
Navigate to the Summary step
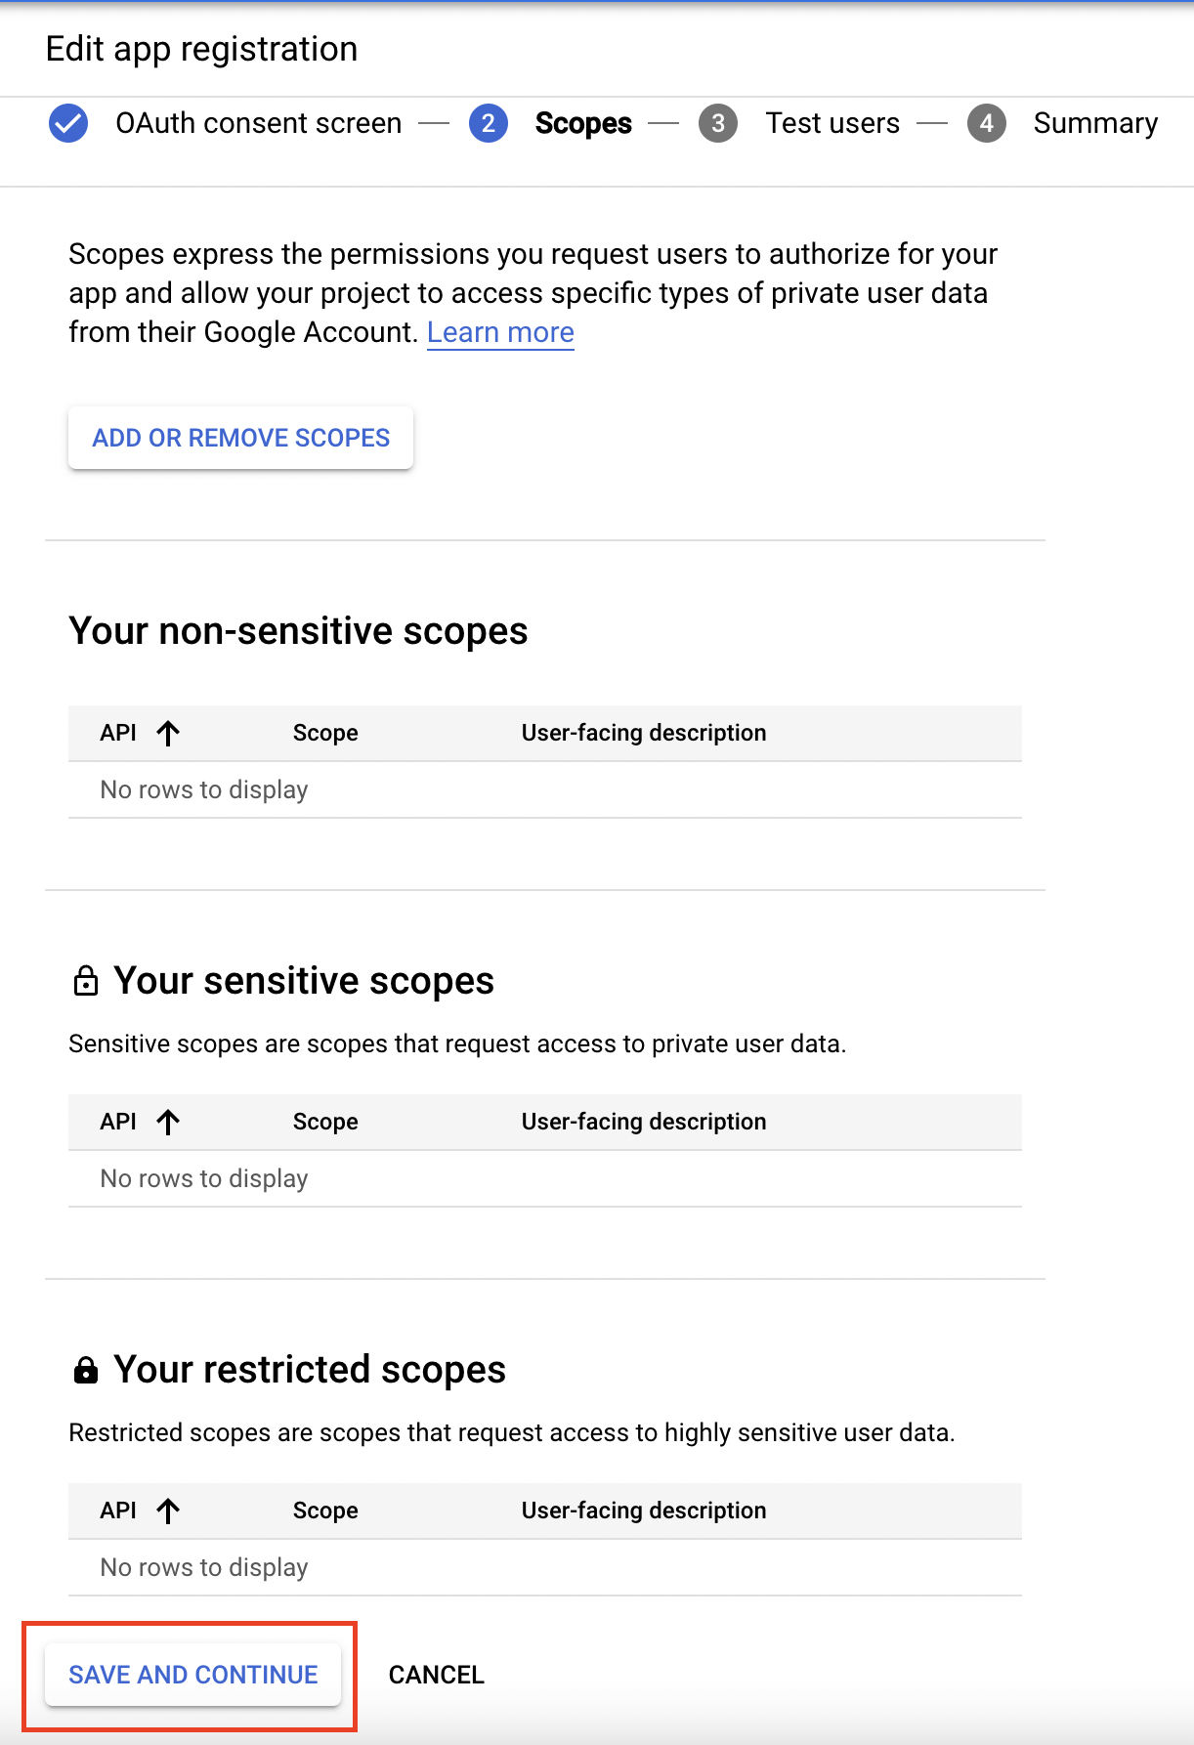pos(1095,123)
